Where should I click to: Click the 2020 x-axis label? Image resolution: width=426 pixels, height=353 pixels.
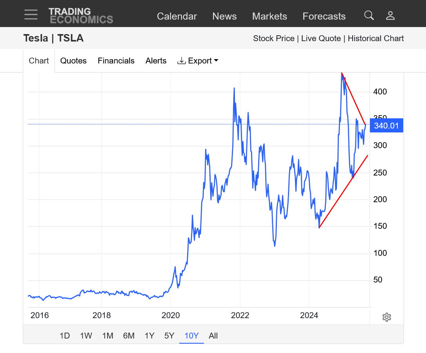171,315
